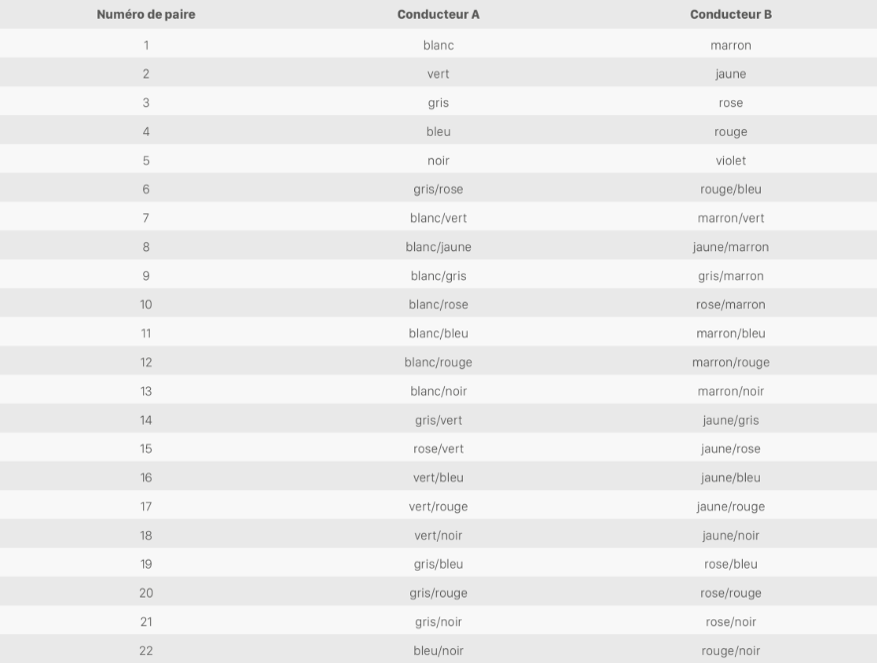The height and width of the screenshot is (663, 877).
Task: Select the "gris/bleu" cell in row 19
Action: coord(438,564)
